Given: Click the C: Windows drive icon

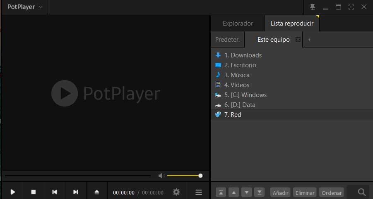Looking at the screenshot, I should [x=218, y=95].
